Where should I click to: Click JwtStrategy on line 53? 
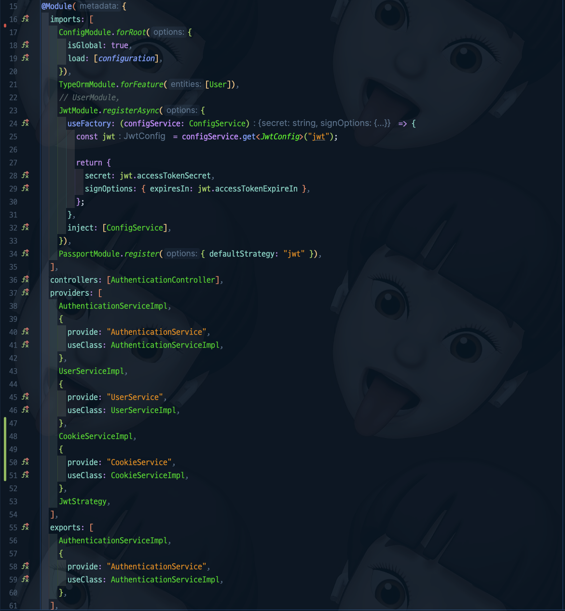83,501
